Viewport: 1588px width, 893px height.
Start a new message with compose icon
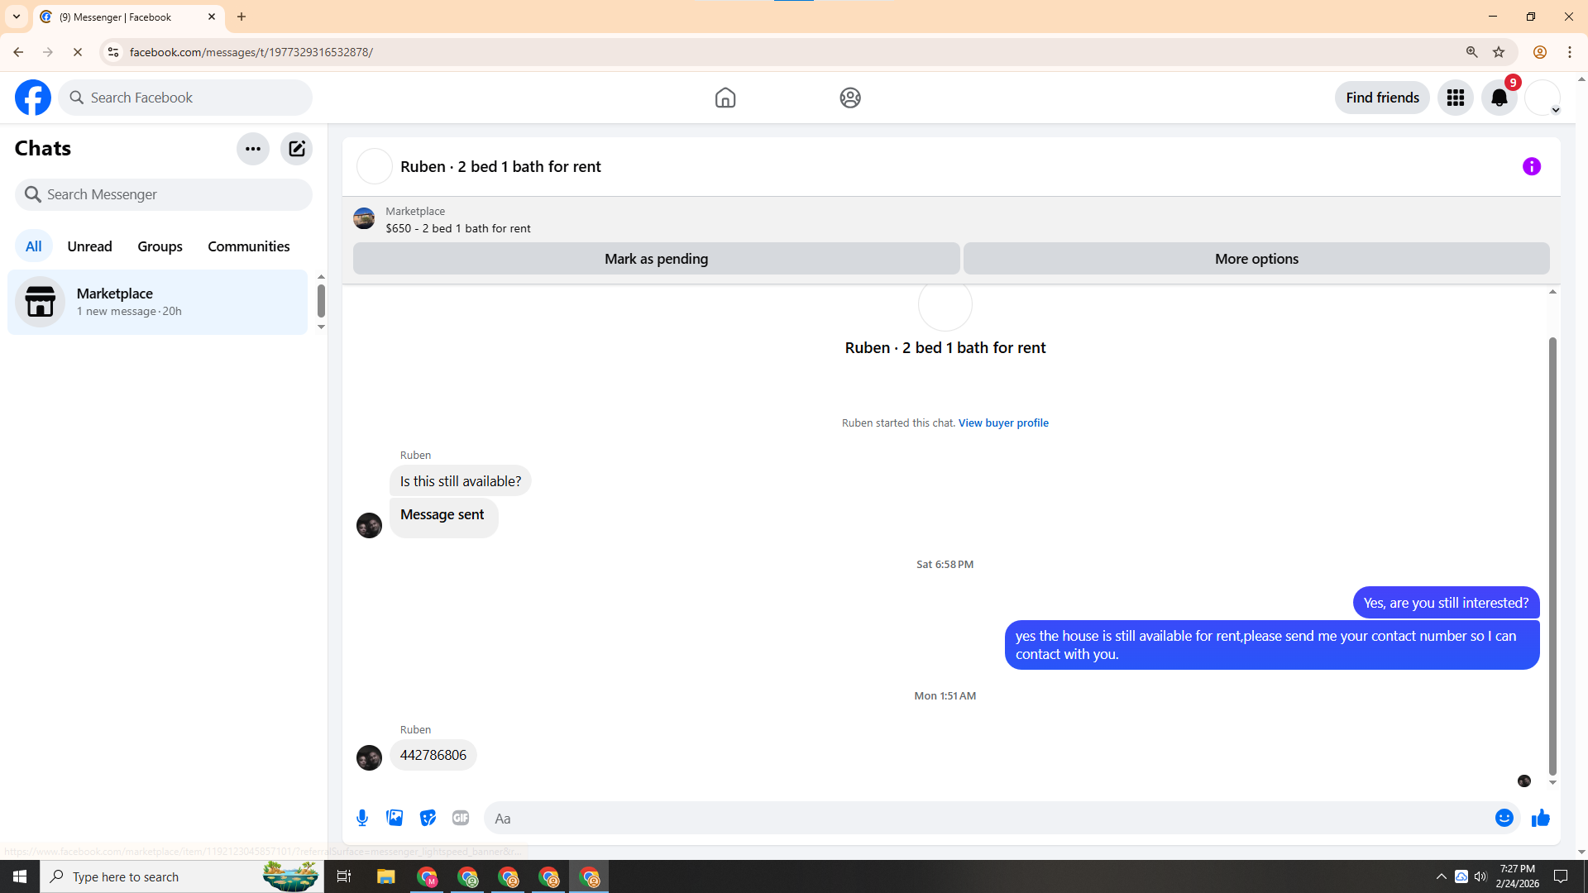(x=296, y=149)
